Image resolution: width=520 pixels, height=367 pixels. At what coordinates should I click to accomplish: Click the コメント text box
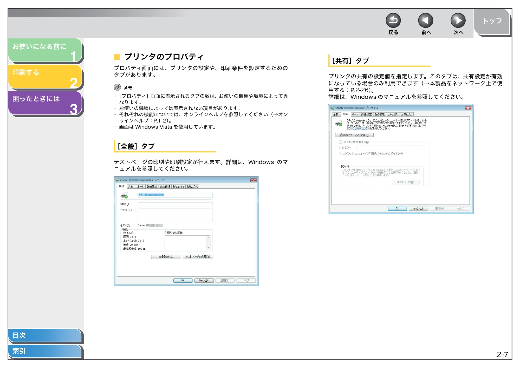[x=175, y=215]
